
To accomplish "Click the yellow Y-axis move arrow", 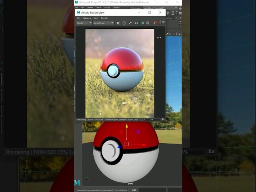I will (127, 126).
